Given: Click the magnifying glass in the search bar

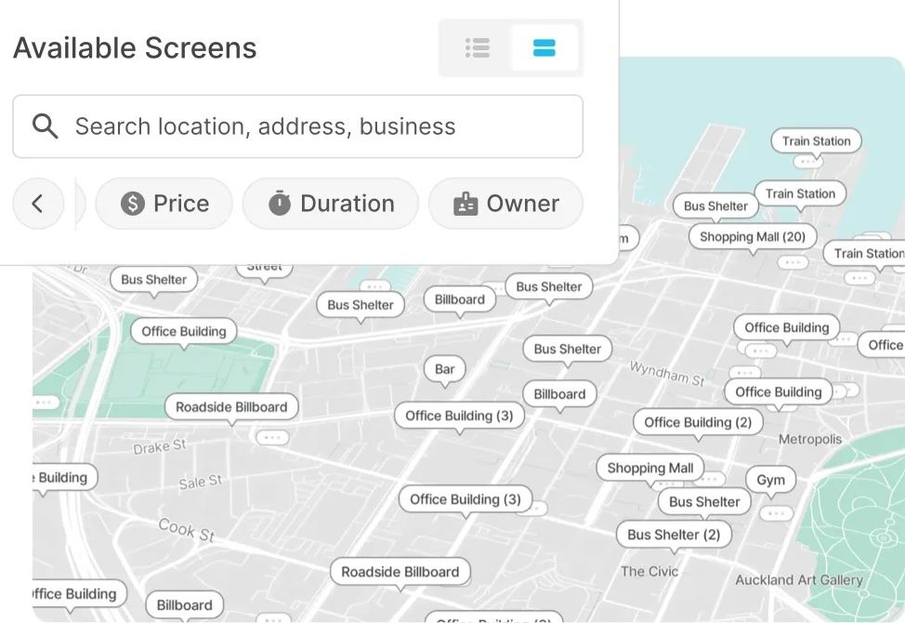Looking at the screenshot, I should click(x=45, y=125).
